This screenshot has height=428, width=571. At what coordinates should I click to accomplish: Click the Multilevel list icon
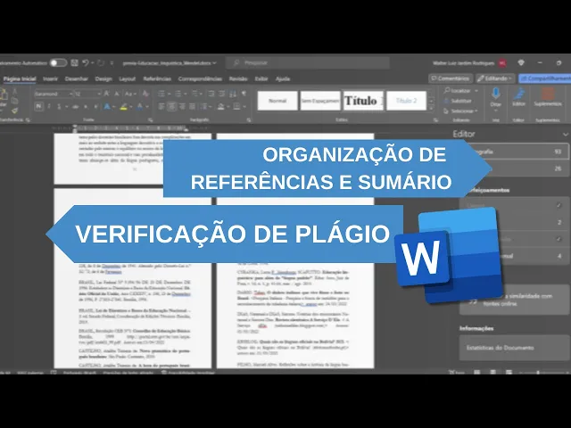(194, 94)
